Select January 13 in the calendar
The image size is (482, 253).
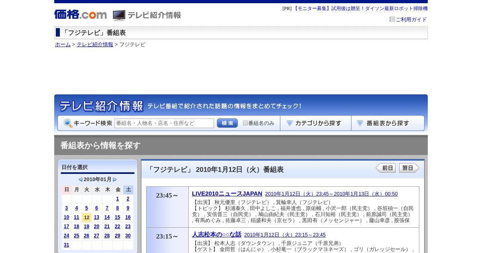[96, 217]
